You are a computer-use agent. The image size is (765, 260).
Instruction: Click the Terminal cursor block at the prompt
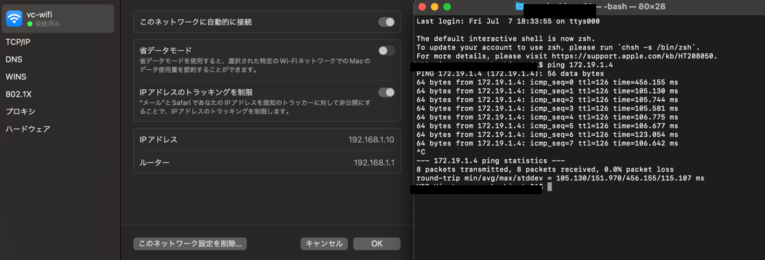click(550, 187)
